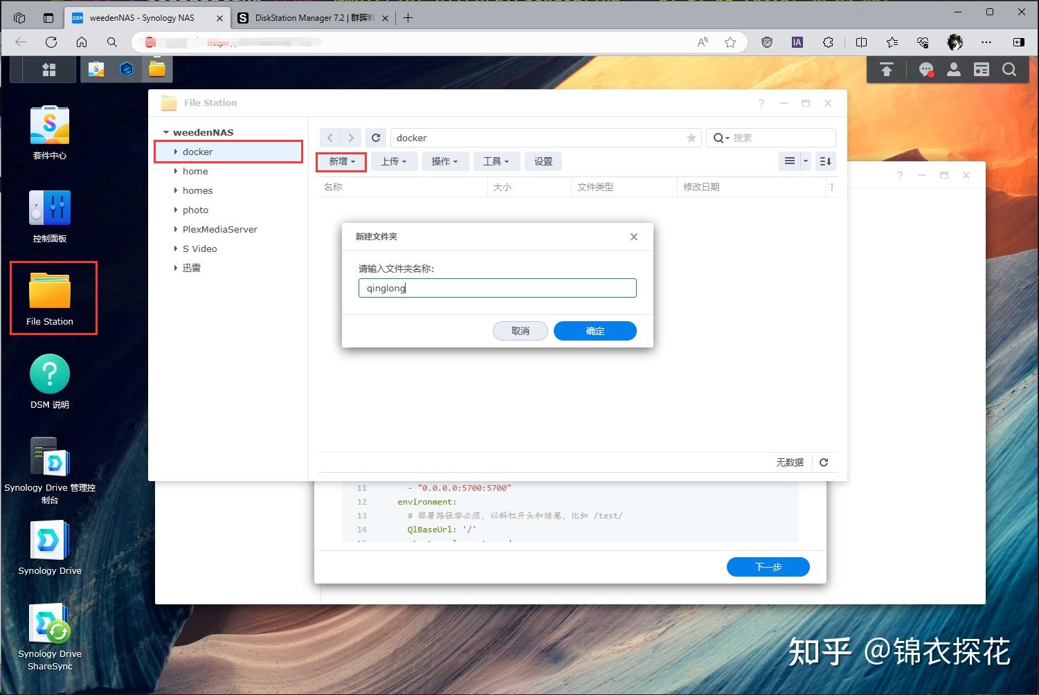
Task: Switch to weedenNAS - Synology NAS browser tab
Action: [147, 18]
